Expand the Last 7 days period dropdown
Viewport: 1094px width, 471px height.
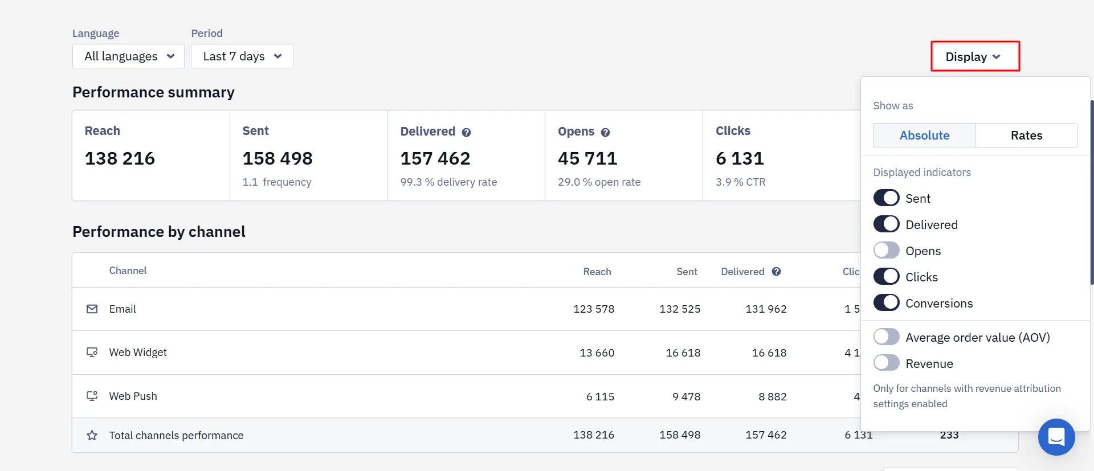click(242, 56)
